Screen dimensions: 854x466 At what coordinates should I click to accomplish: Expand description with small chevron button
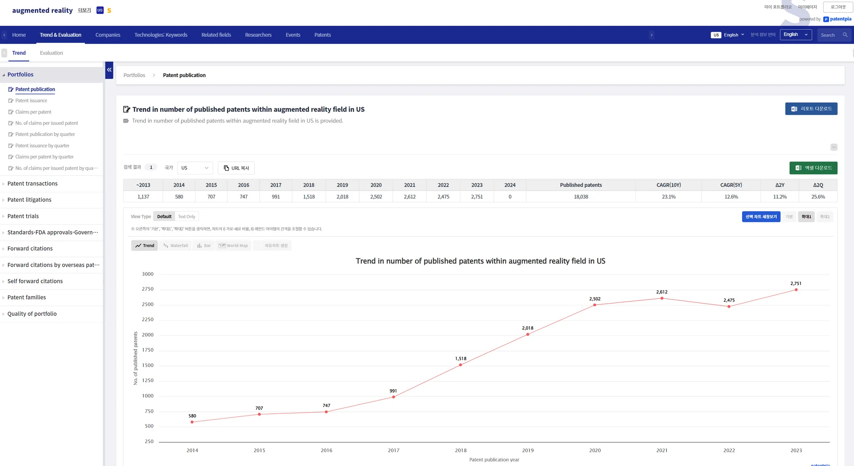834,147
